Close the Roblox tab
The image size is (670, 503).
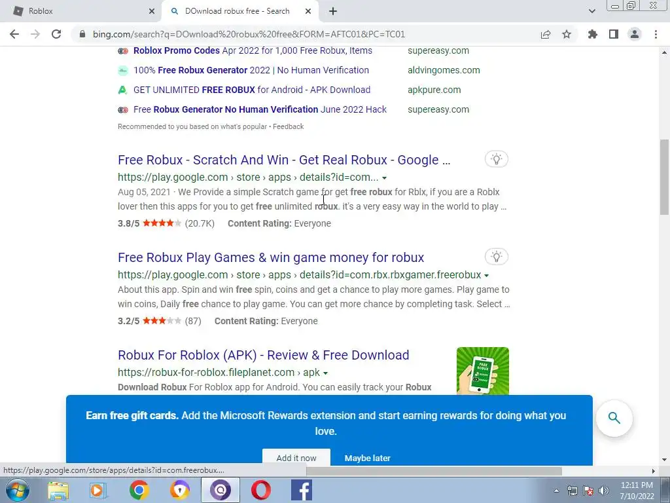coord(152,12)
